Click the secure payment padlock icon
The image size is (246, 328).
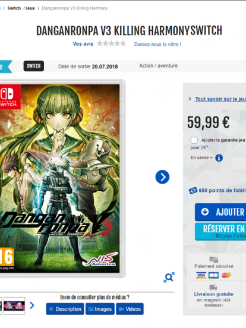point(213,260)
